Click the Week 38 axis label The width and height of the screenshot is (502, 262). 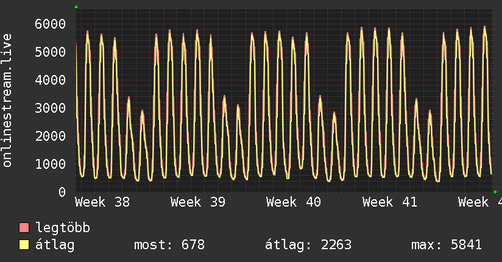102,202
